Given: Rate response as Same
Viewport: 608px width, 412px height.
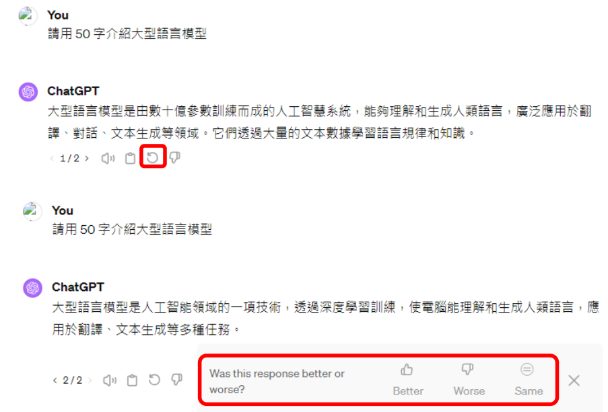Looking at the screenshot, I should tap(528, 380).
